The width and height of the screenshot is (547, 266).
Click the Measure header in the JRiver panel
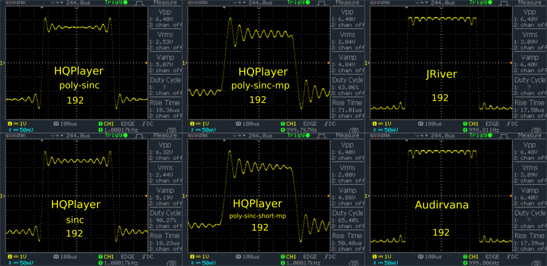[x=530, y=3]
